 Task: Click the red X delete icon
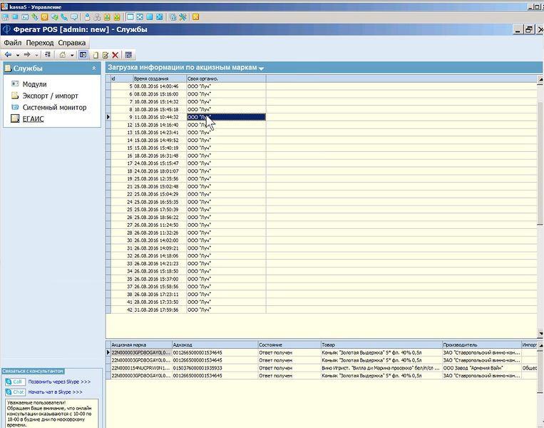(x=116, y=55)
